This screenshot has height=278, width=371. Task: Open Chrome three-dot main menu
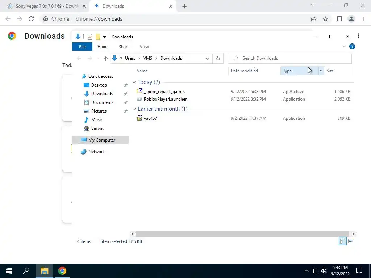coord(363,19)
